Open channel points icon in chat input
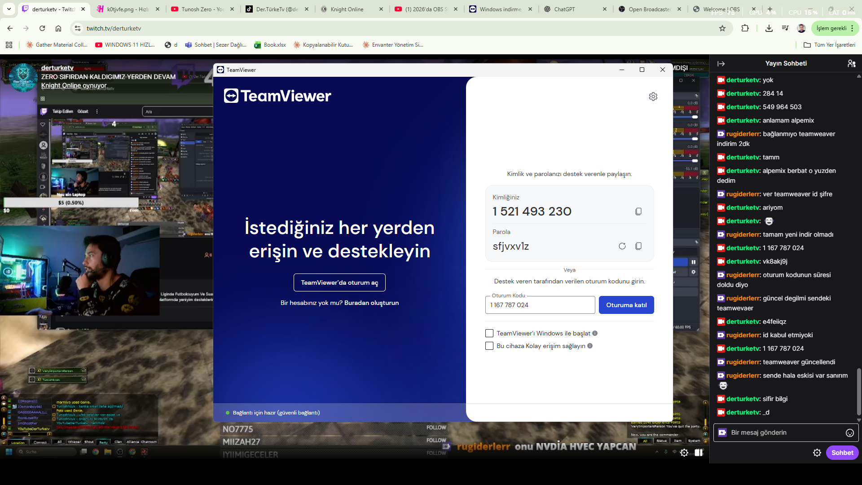The image size is (862, 485). pyautogui.click(x=722, y=432)
